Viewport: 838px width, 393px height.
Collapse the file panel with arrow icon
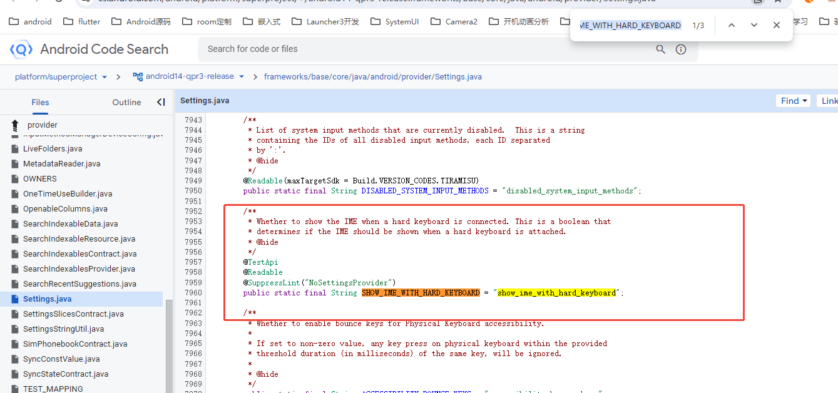pos(161,102)
